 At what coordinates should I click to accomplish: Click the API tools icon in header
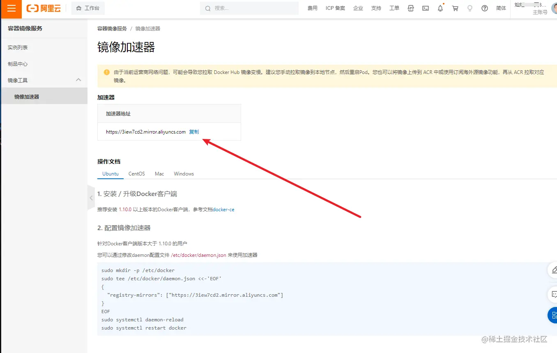pyautogui.click(x=411, y=8)
